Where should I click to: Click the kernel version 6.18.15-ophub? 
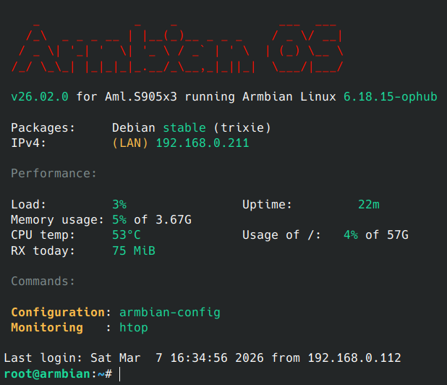[x=390, y=97]
